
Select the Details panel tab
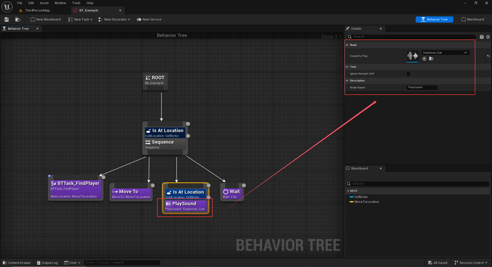pyautogui.click(x=356, y=28)
